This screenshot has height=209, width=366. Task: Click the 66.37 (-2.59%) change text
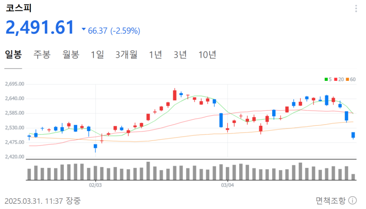tap(114, 31)
